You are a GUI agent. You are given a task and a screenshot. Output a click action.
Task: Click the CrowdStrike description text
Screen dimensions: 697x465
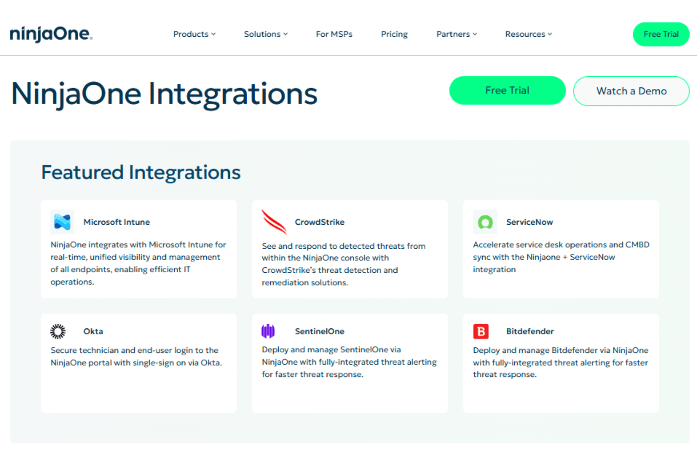click(343, 264)
